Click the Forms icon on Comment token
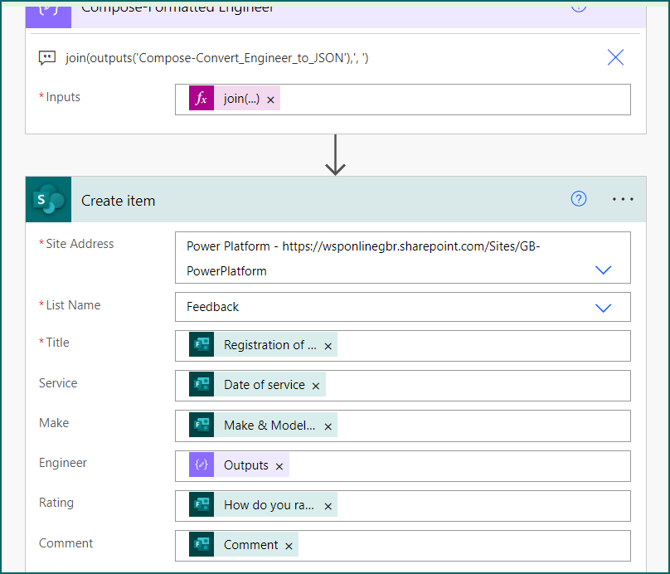The height and width of the screenshot is (574, 670). tap(201, 544)
